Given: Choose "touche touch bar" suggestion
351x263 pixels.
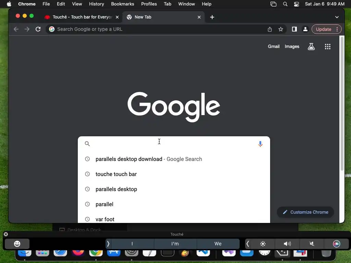Looking at the screenshot, I should [174, 174].
